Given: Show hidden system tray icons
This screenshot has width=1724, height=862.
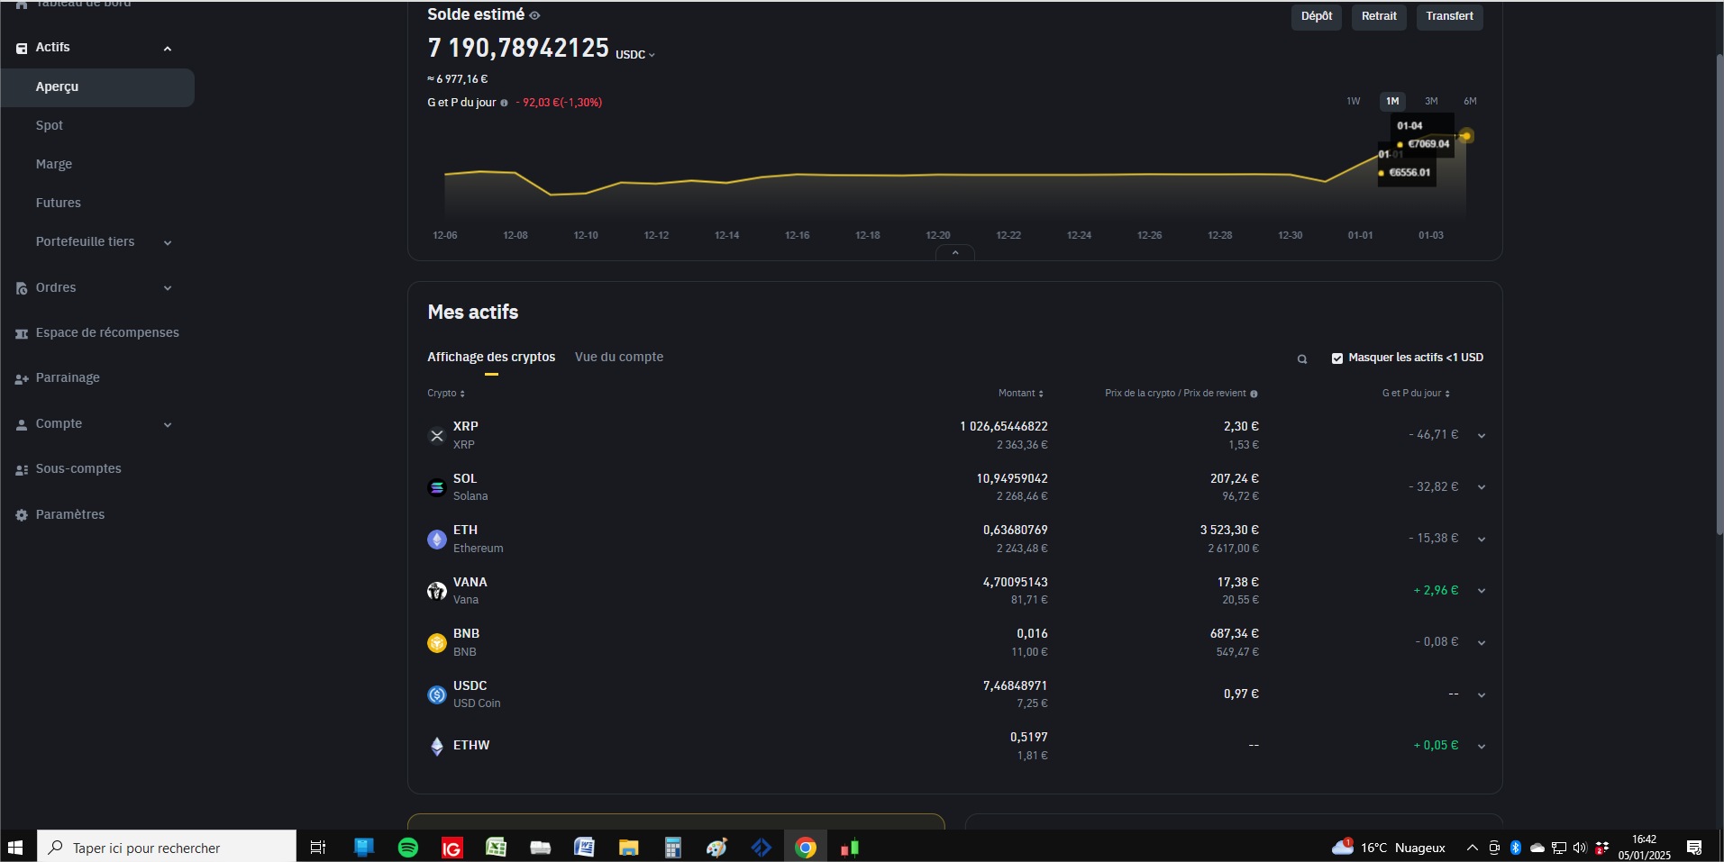Looking at the screenshot, I should pyautogui.click(x=1473, y=848).
